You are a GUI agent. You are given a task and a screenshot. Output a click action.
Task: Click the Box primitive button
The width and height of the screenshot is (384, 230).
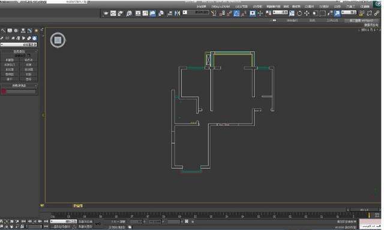[x=29, y=60]
